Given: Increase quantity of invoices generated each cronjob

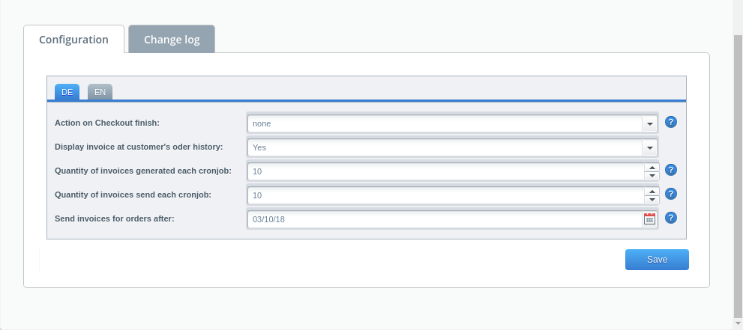Looking at the screenshot, I should (652, 167).
